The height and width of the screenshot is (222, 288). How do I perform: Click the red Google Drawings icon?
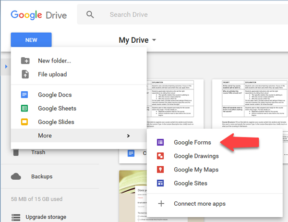[x=160, y=156]
